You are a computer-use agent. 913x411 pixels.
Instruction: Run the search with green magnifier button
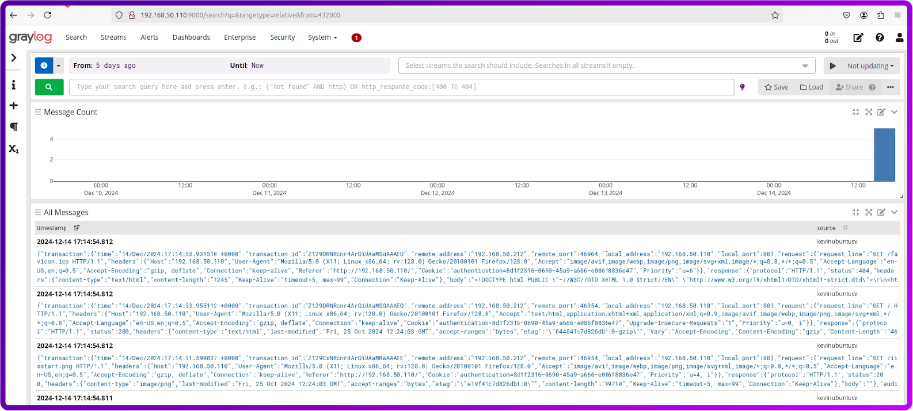(x=49, y=87)
